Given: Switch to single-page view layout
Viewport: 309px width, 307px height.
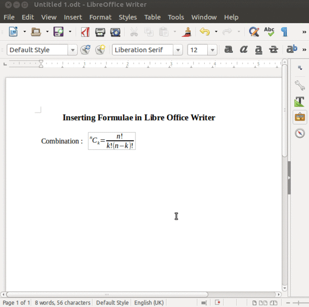Looking at the screenshot, I should tap(254, 303).
